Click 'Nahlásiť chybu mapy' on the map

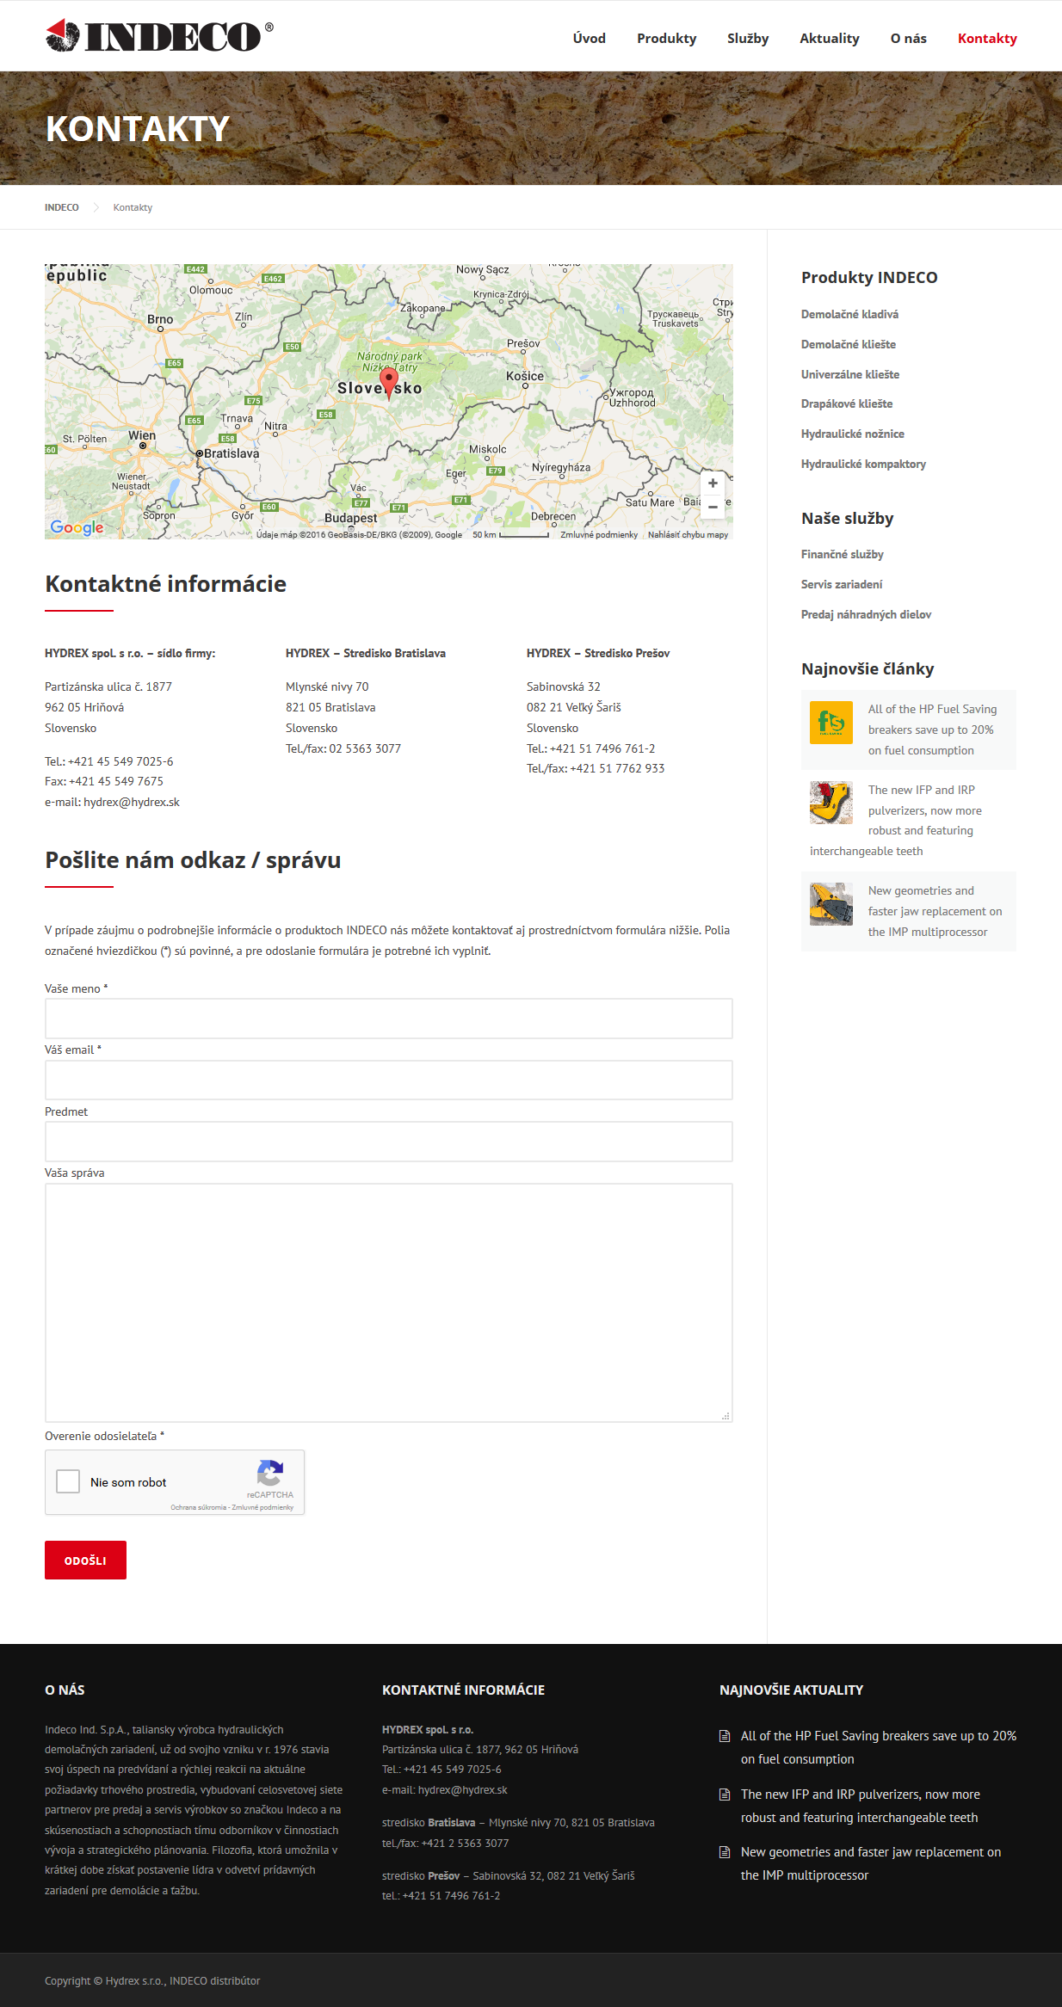[x=688, y=534]
